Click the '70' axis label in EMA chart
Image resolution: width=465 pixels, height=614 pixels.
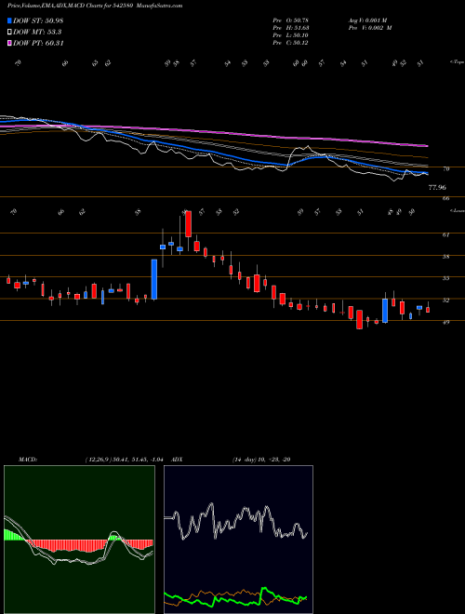[x=446, y=169]
